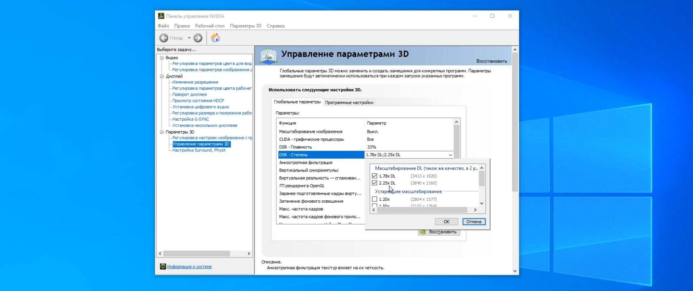The height and width of the screenshot is (291, 693).
Task: Open Установка цифрового аудио task
Action: 201,107
